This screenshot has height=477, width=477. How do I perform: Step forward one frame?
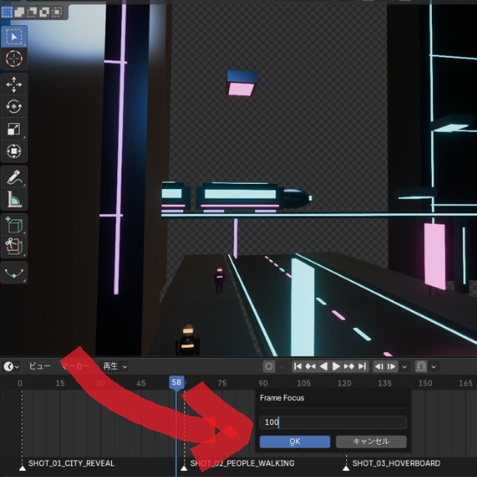392,367
